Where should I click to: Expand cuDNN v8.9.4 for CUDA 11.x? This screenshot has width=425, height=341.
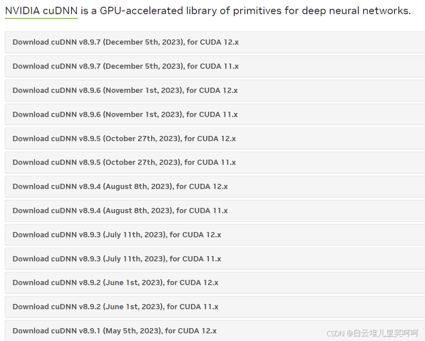coord(215,211)
